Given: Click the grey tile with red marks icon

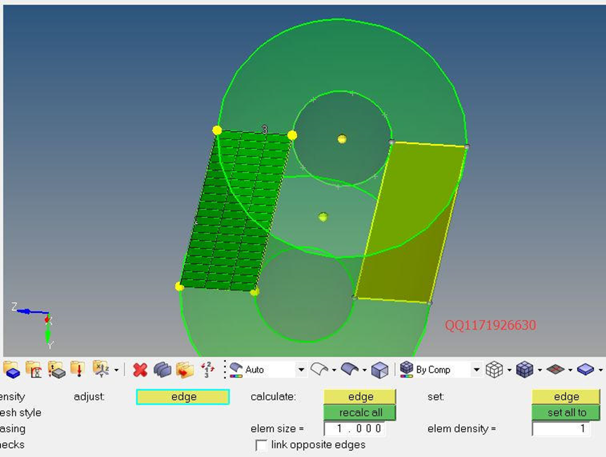Looking at the screenshot, I should (555, 370).
